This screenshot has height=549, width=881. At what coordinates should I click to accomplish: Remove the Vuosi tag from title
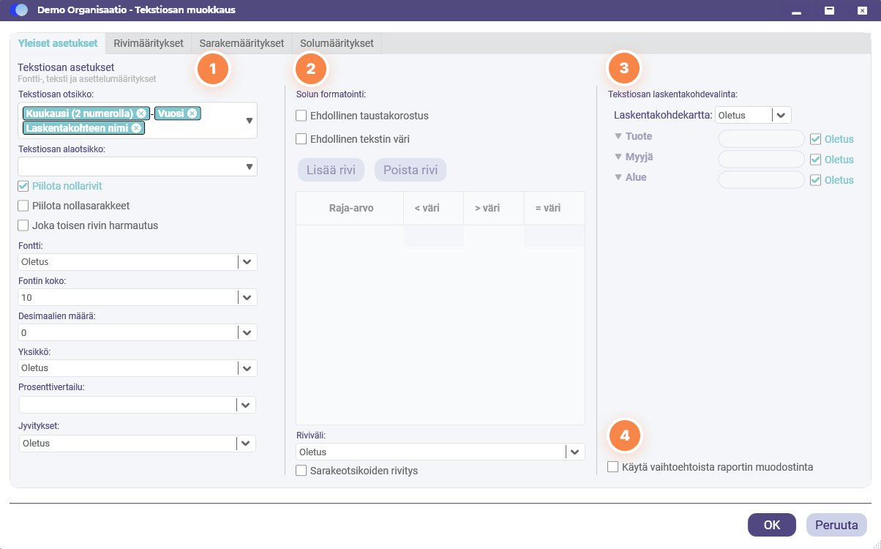pos(192,113)
